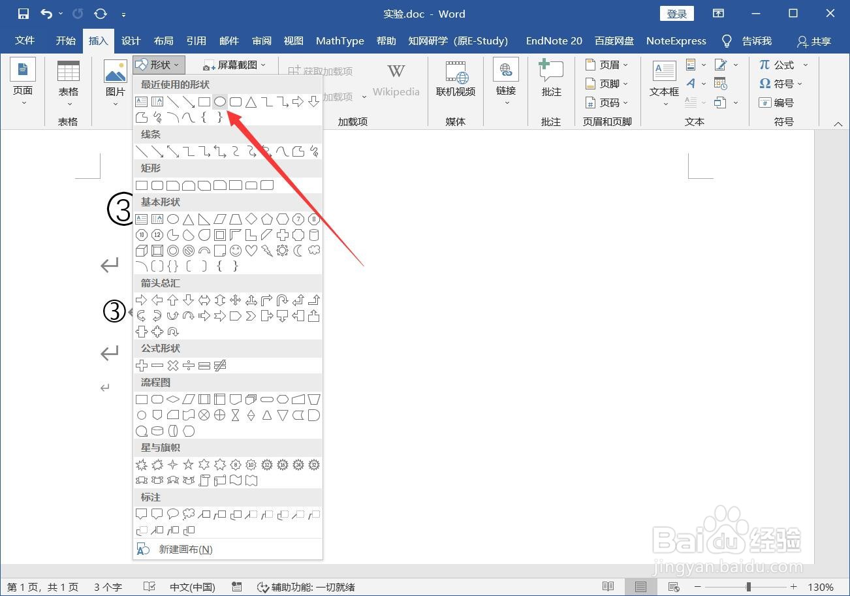The height and width of the screenshot is (596, 850).
Task: Open the 130% zoom level dialog
Action: point(821,587)
